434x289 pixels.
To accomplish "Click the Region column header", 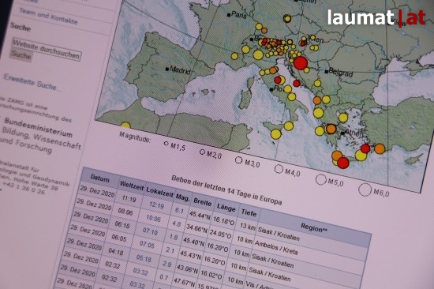I will click(314, 227).
